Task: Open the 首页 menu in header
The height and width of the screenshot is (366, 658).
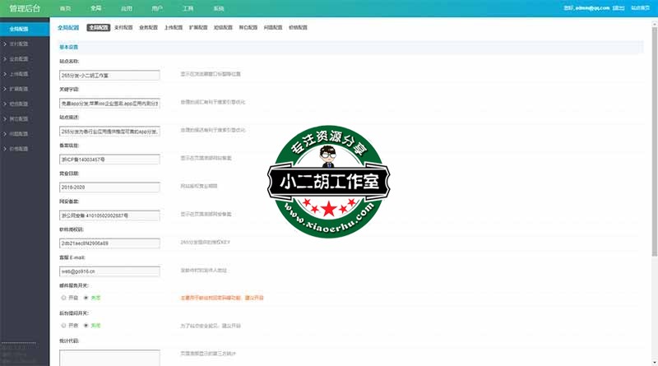Action: point(66,7)
